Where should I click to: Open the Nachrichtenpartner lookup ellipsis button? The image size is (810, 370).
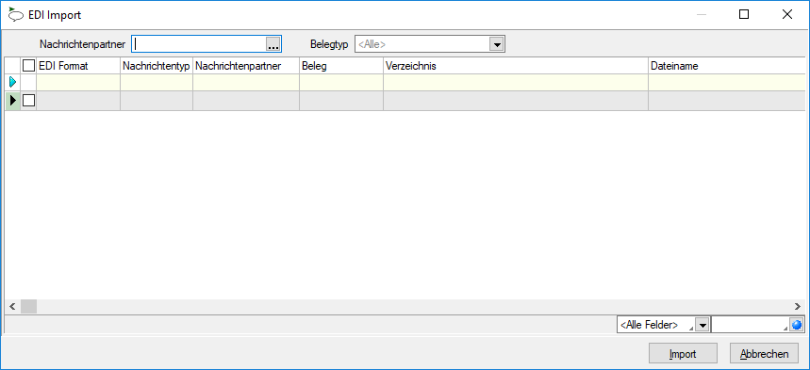273,45
